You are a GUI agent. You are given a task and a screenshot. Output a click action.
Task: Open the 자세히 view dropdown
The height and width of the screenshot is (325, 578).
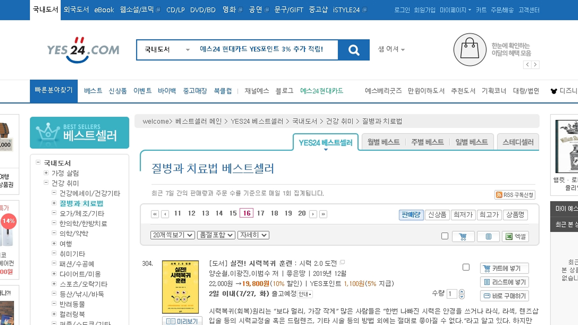click(253, 235)
